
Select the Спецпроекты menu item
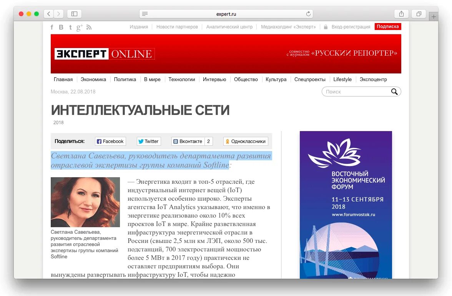(310, 79)
